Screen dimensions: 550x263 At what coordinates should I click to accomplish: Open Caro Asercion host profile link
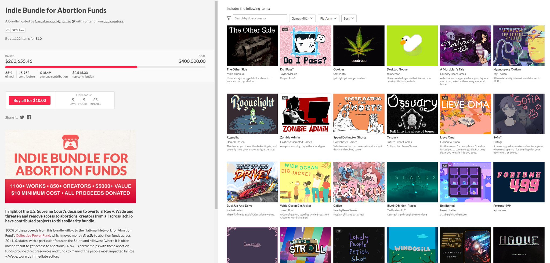[46, 21]
